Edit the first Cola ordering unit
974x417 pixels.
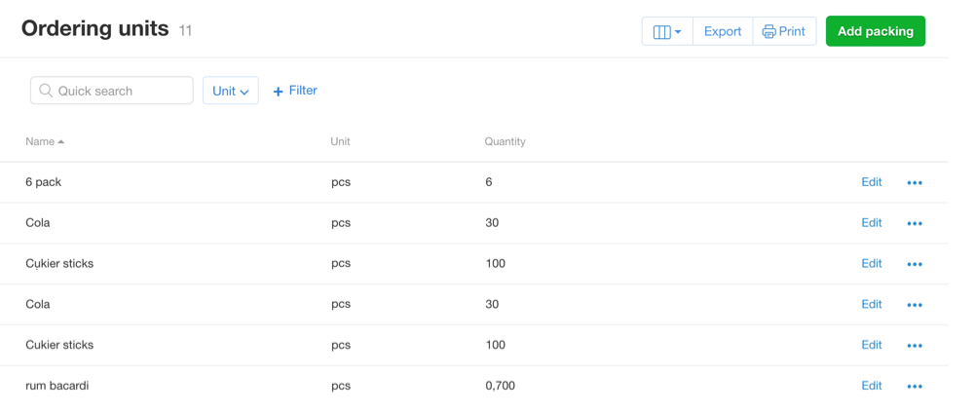[871, 223]
